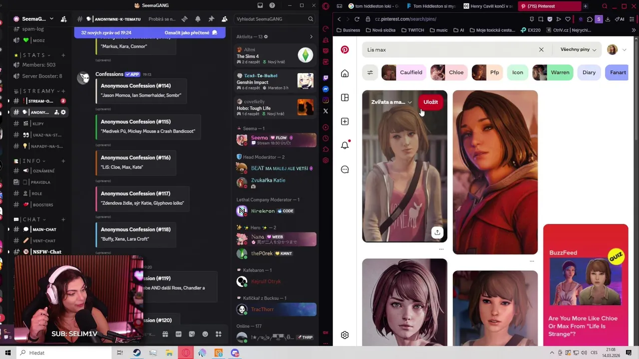The height and width of the screenshot is (359, 639).
Task: Open Všechny piny filter dropdown
Action: pos(578,49)
